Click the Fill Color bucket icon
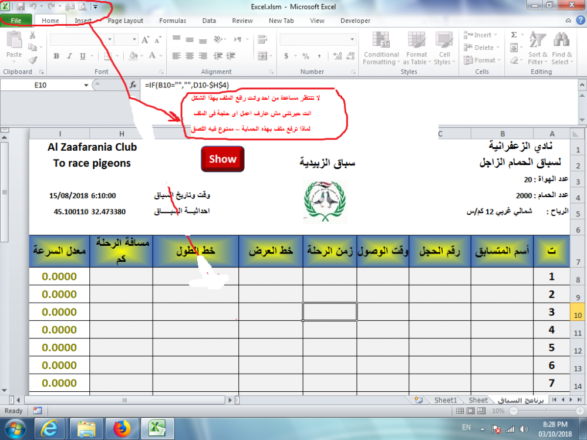This screenshot has height=440, width=587. (x=133, y=56)
